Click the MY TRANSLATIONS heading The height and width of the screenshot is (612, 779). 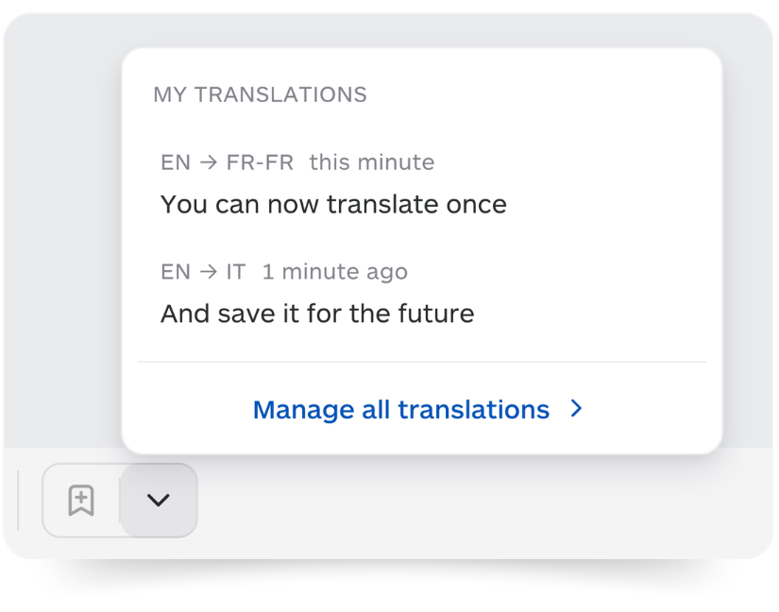[x=260, y=94]
